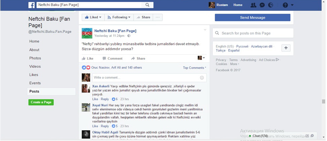The image size is (327, 141).
Task: Open Neftchi Baku [Fan Page] post author link
Action: 115,31
